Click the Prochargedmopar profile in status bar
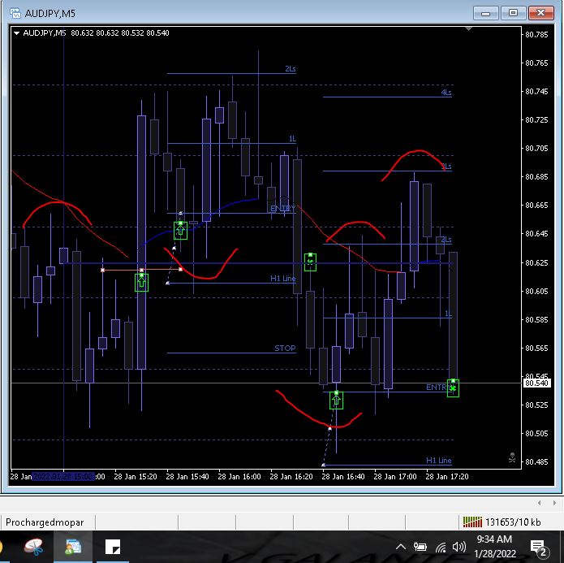 (45, 522)
